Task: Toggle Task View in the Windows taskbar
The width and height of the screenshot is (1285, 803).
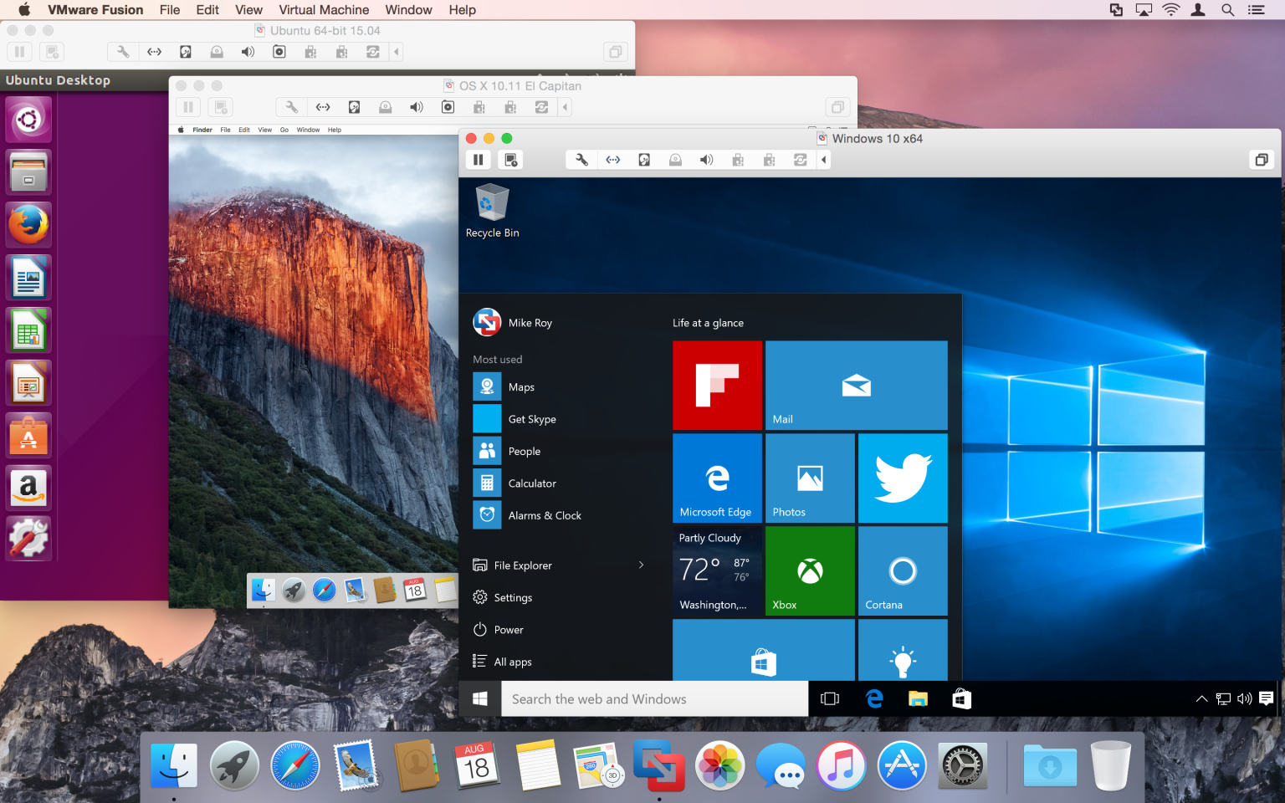Action: (x=829, y=698)
